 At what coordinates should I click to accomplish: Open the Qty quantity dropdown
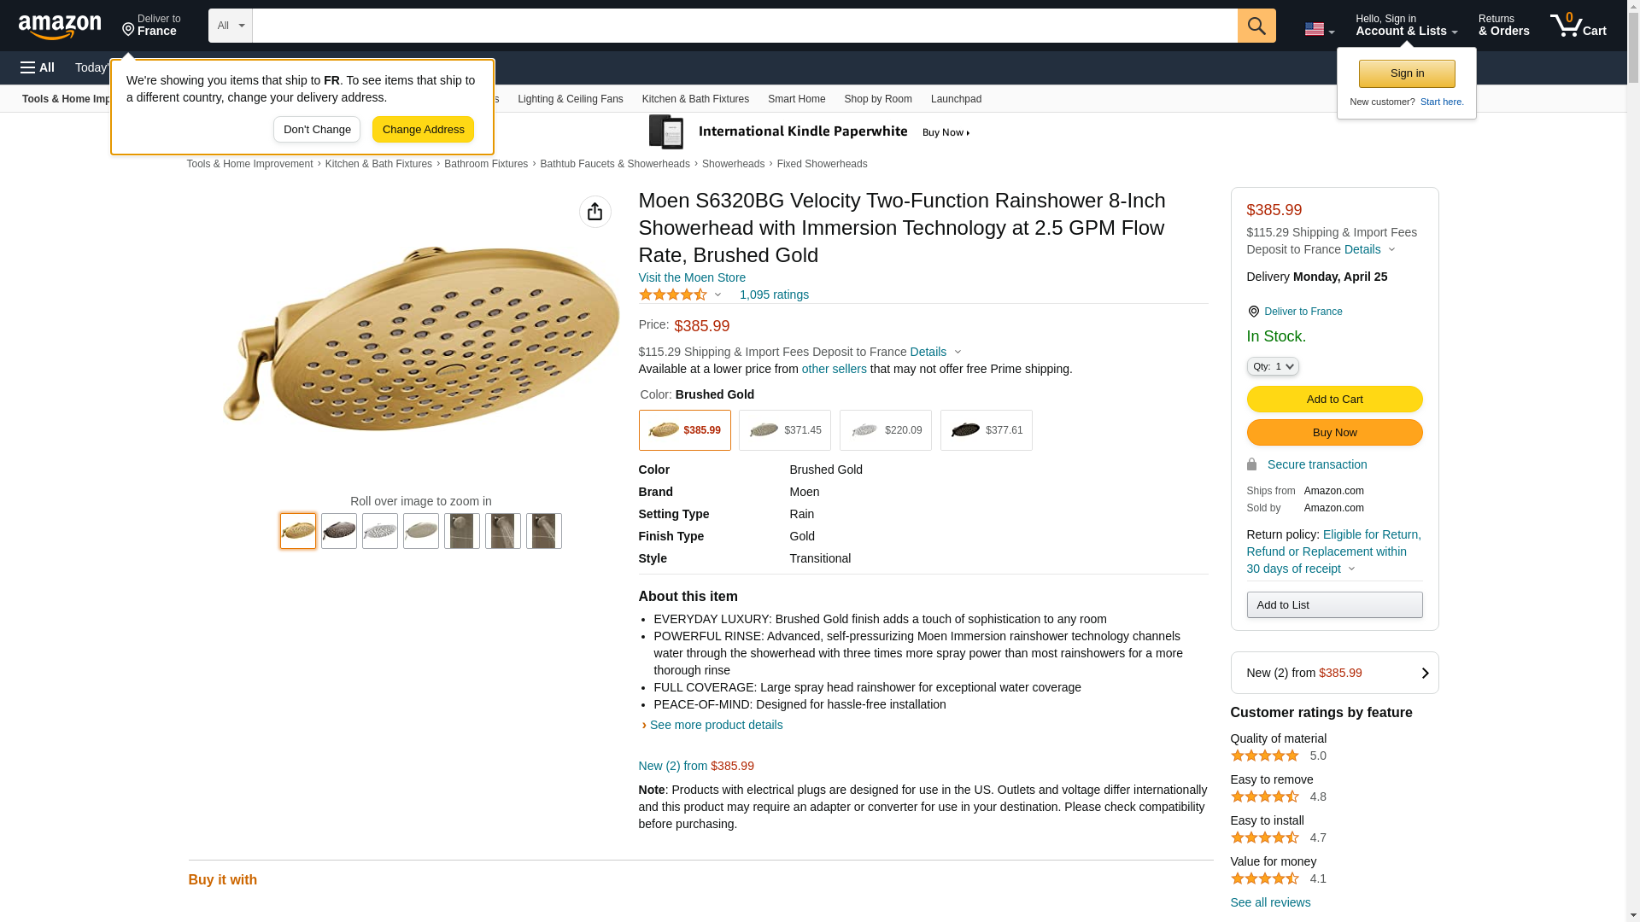(x=1272, y=366)
